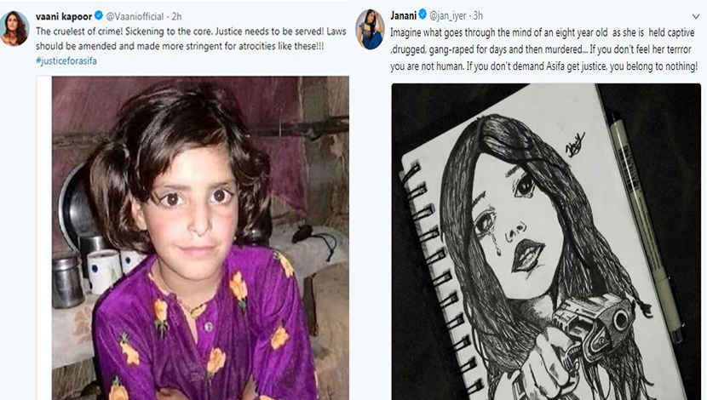Enlarge the sketch image in Janani's tweet
This screenshot has width=707, height=400.
[545, 242]
